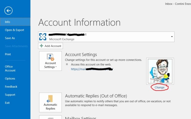This screenshot has height=119, width=191.
Task: Click the Automatic Replies button
Action: (50, 103)
